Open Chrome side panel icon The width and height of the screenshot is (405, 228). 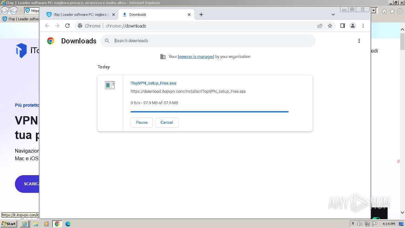tap(342, 26)
